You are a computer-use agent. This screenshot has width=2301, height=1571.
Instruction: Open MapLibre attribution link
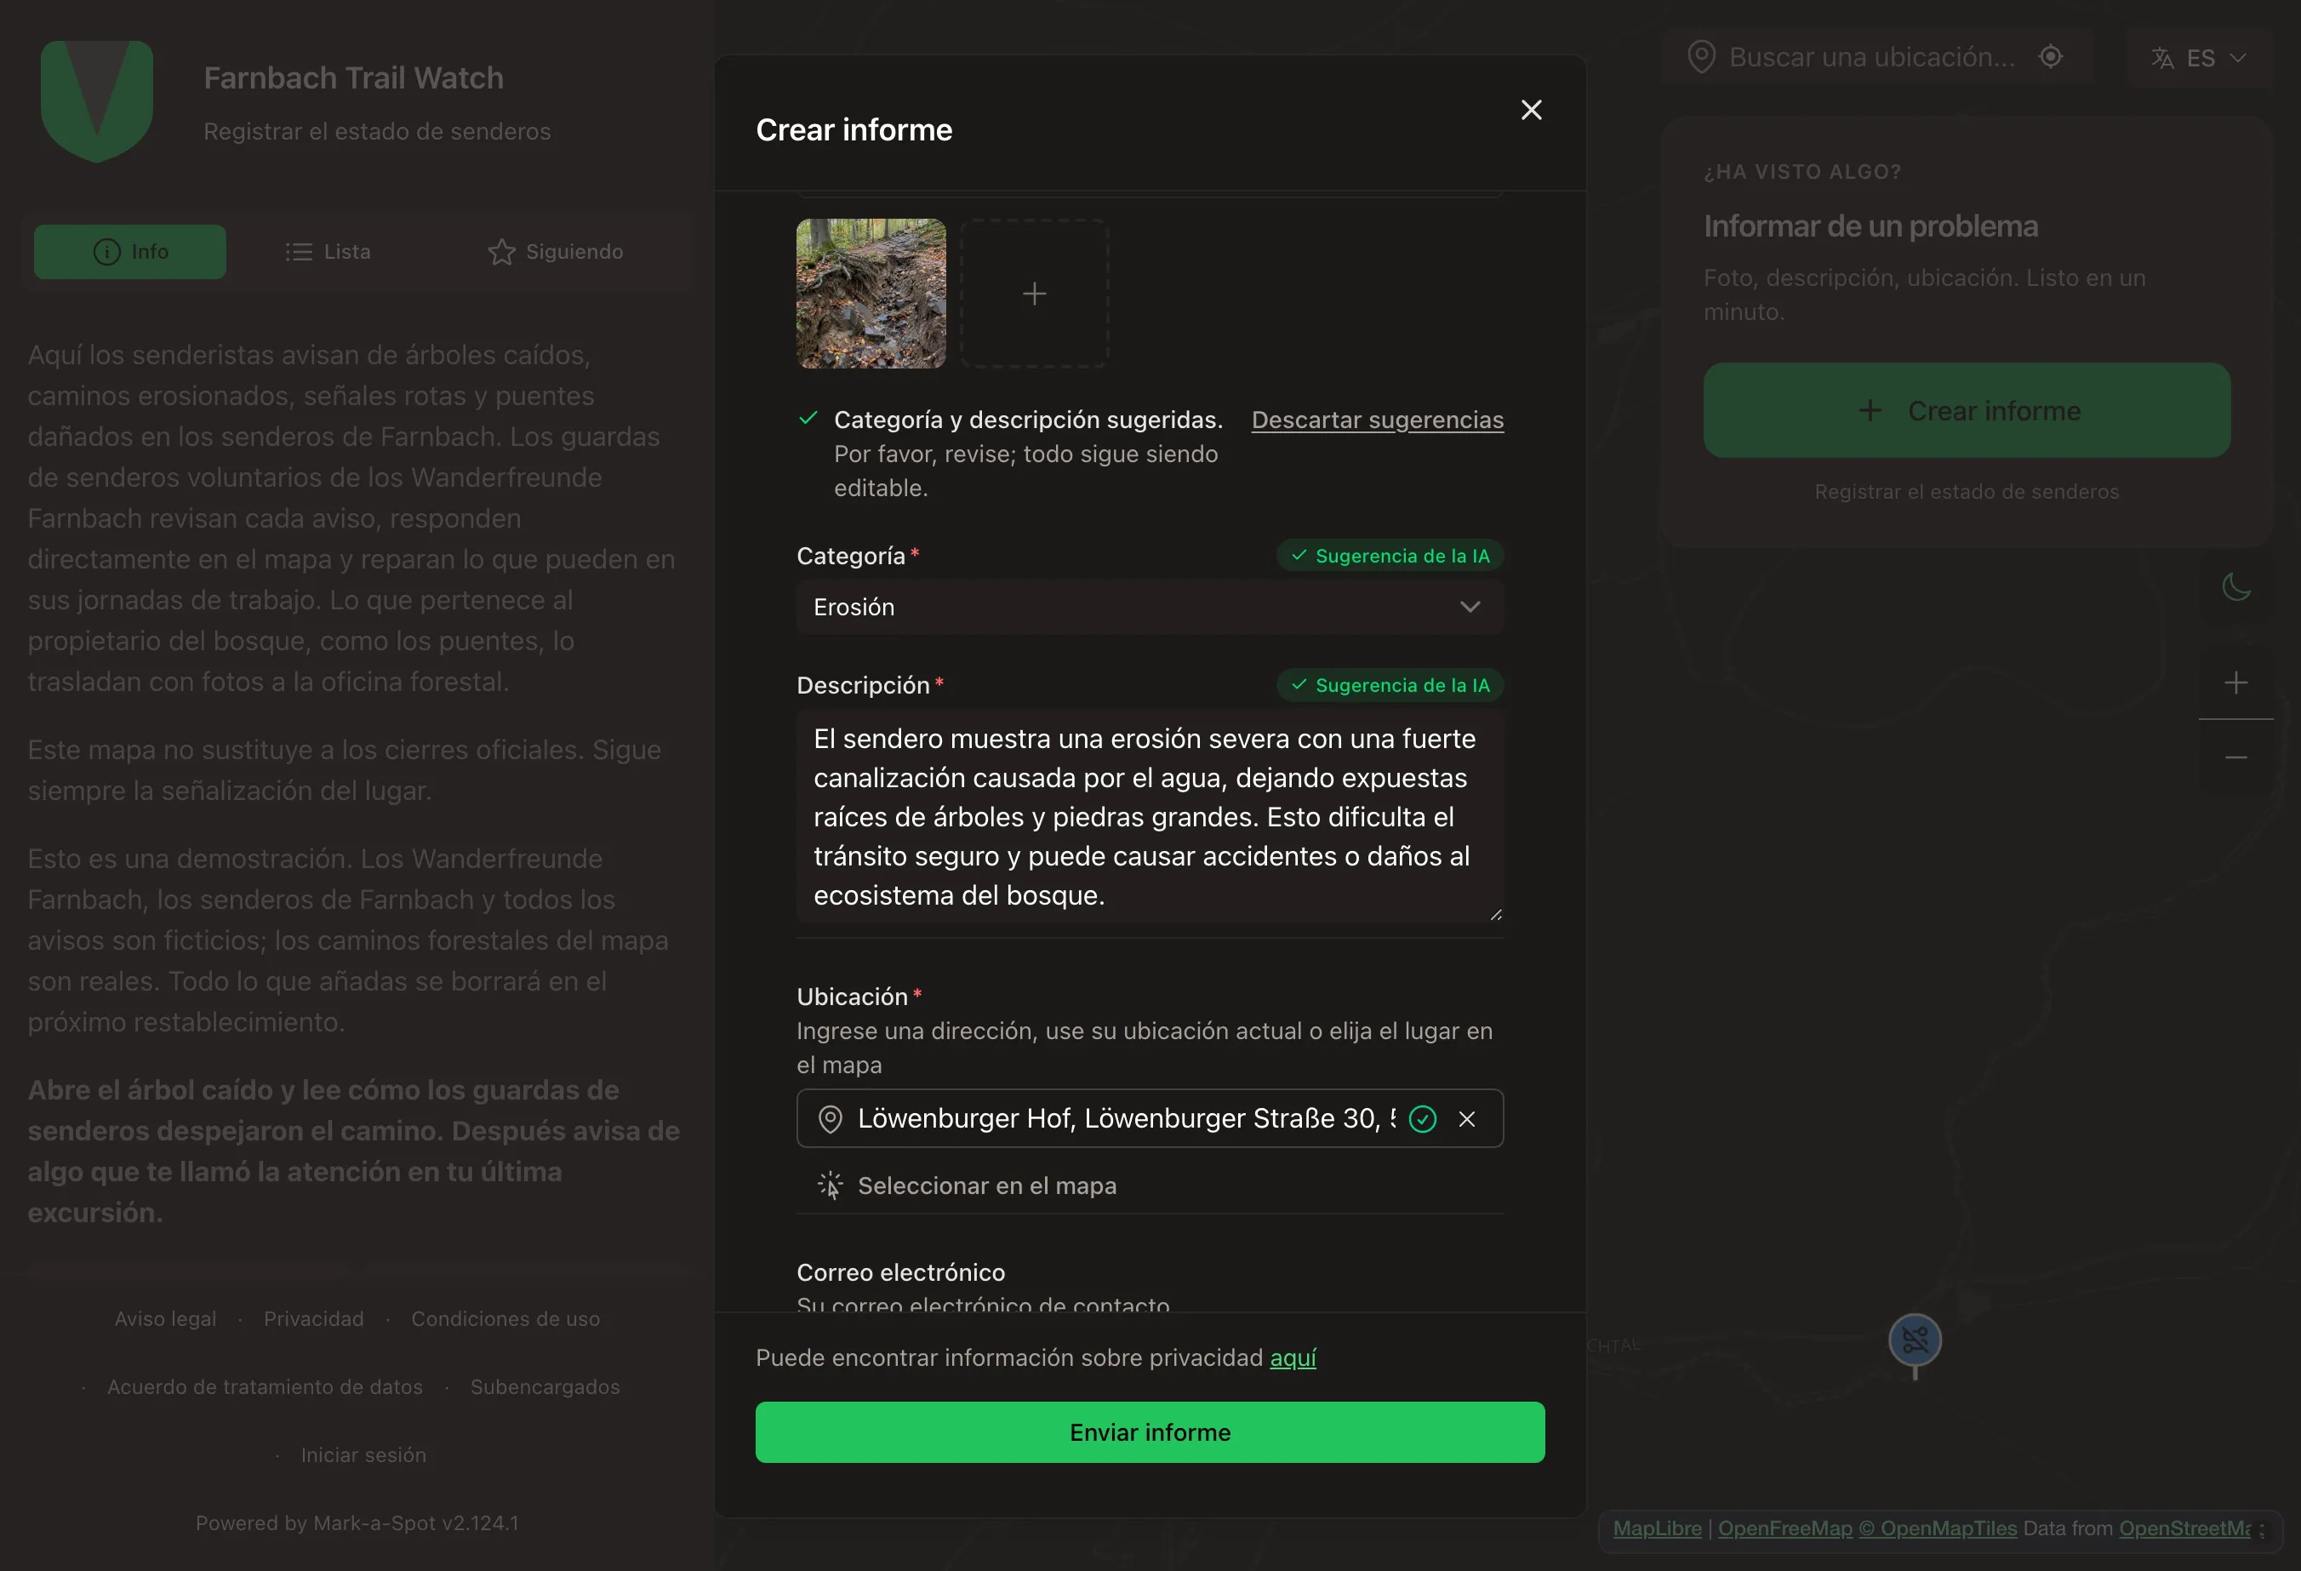coord(1657,1528)
